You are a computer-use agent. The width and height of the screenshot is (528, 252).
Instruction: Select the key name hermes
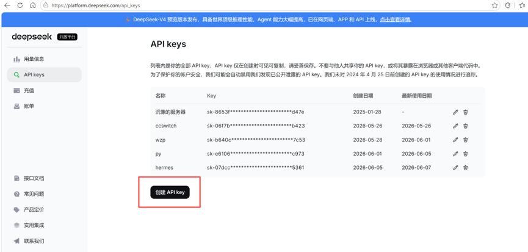pos(164,168)
